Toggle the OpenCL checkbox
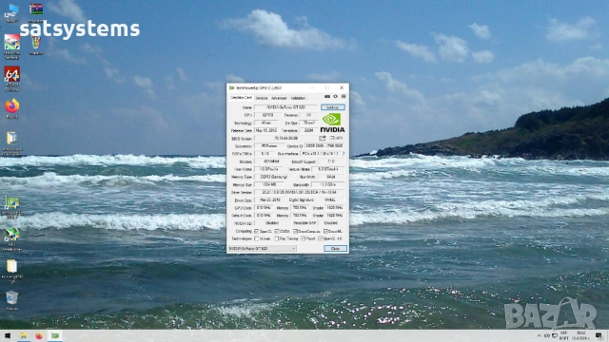Screen dimensions: 609x342 click(256, 231)
